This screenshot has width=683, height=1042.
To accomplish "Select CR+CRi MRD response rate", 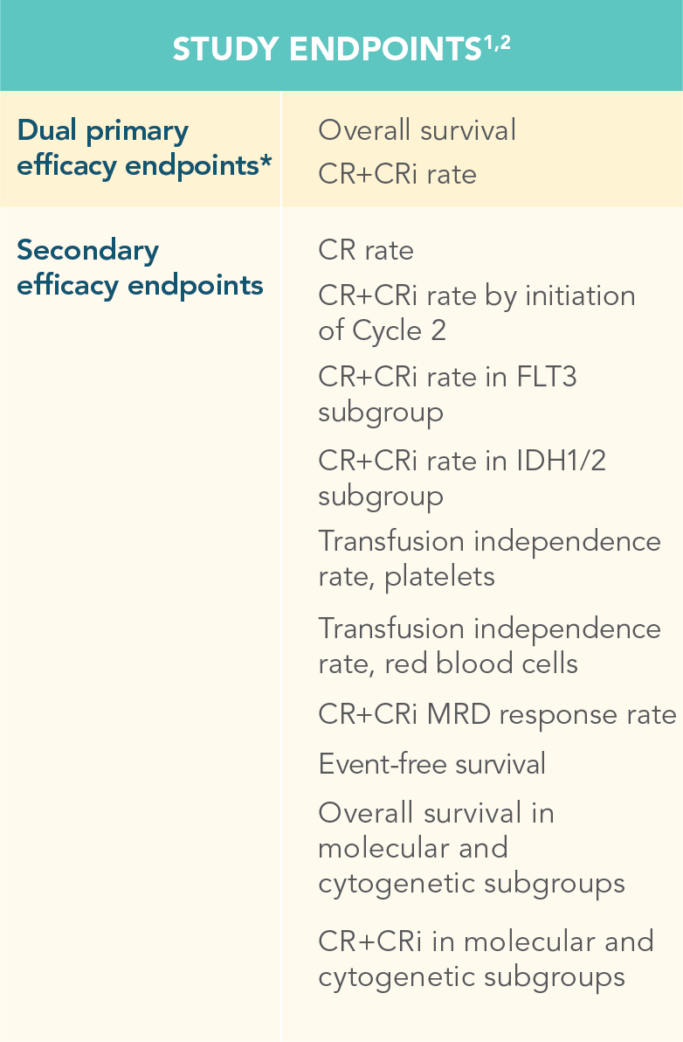I will (497, 714).
